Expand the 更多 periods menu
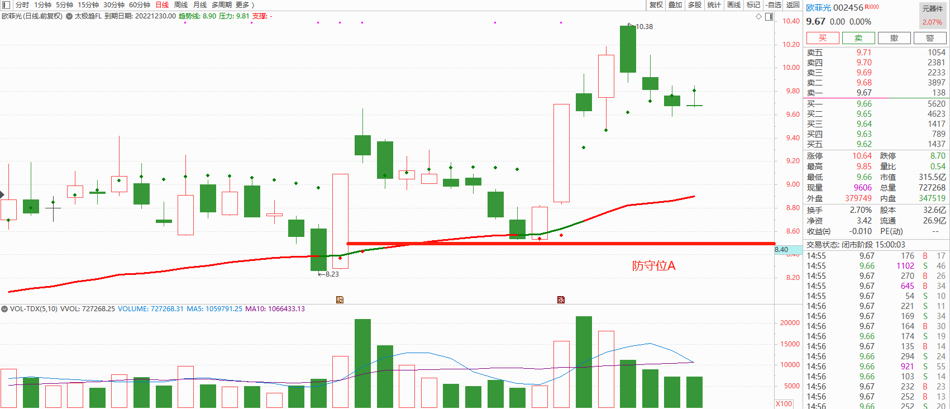 tap(245, 5)
